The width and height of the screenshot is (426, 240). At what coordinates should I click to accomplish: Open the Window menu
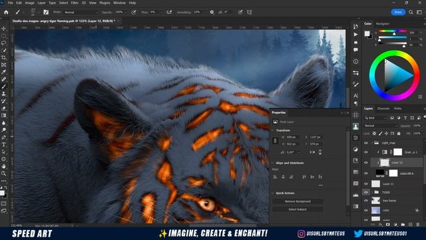pos(119,3)
